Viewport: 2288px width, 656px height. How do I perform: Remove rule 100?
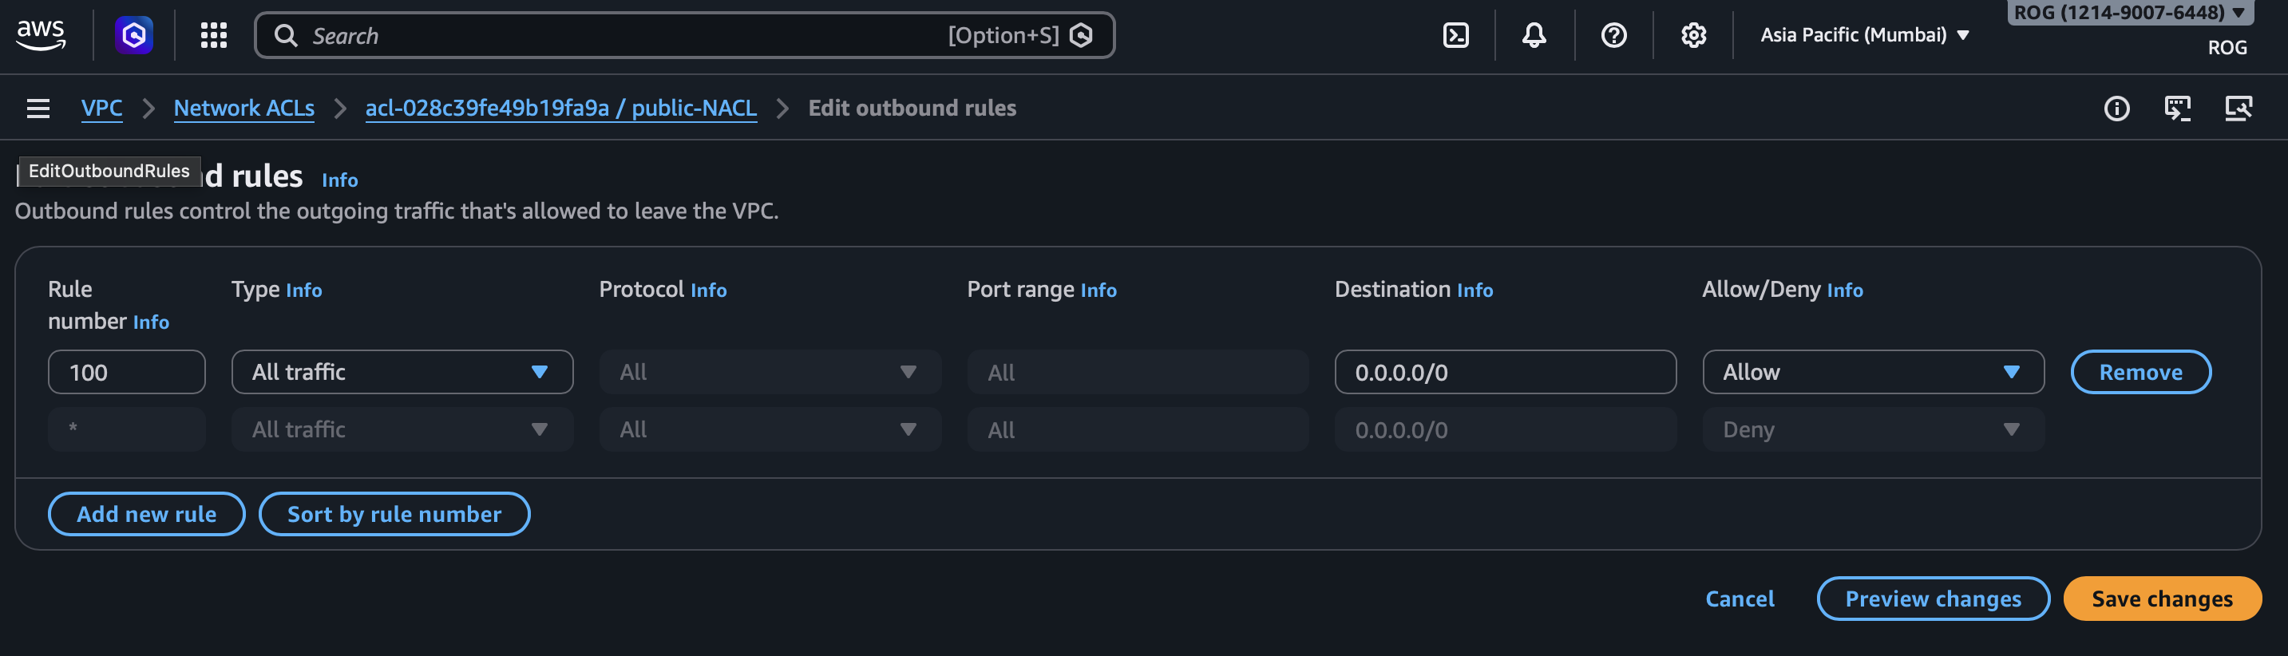click(x=2140, y=372)
